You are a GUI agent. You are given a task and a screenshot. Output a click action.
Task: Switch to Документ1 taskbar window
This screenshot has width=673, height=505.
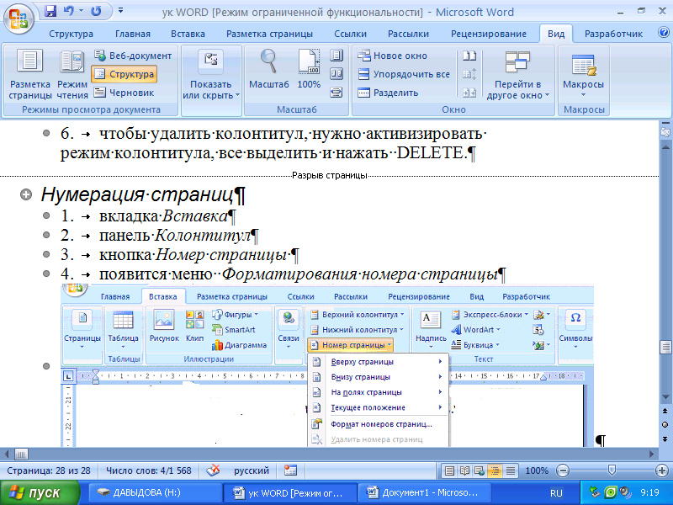pyautogui.click(x=424, y=492)
